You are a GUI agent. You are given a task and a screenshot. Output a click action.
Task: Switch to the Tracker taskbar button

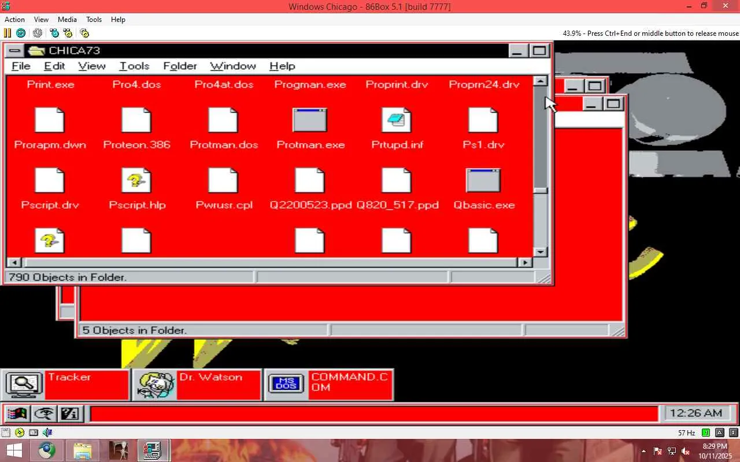tap(65, 385)
